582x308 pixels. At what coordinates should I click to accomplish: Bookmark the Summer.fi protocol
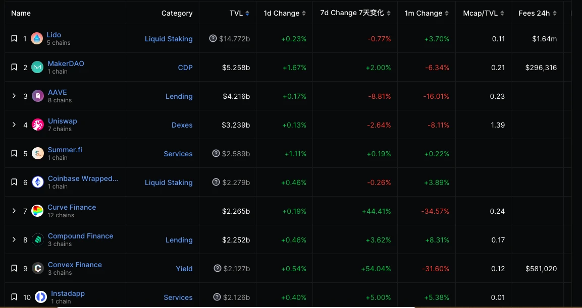[14, 154]
